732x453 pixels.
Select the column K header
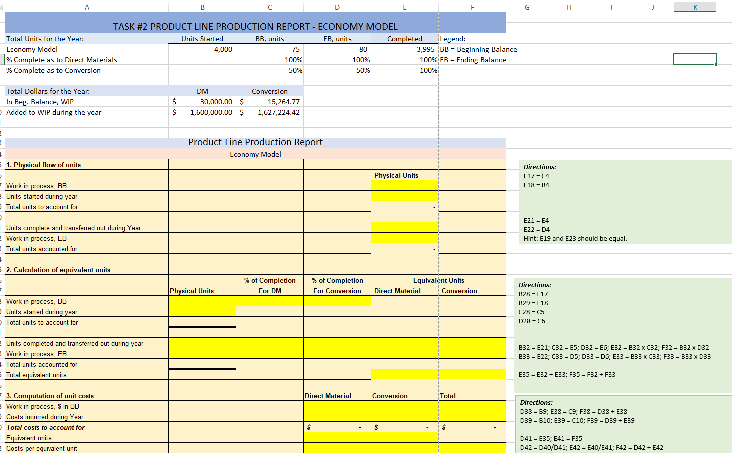695,7
